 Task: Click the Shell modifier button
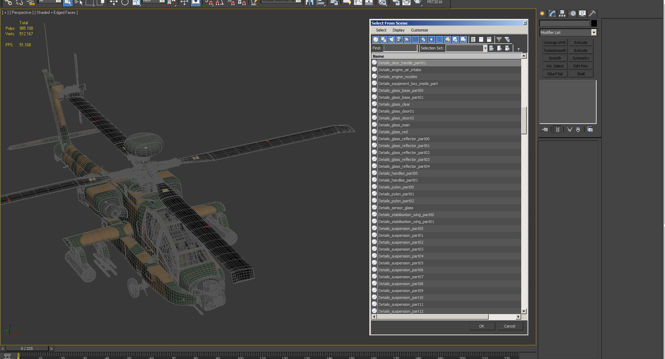point(581,74)
